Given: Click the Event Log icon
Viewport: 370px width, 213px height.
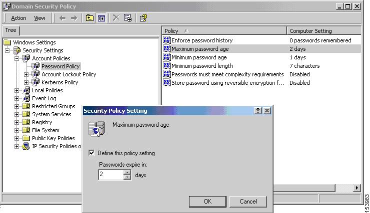Looking at the screenshot, I should [x=26, y=98].
